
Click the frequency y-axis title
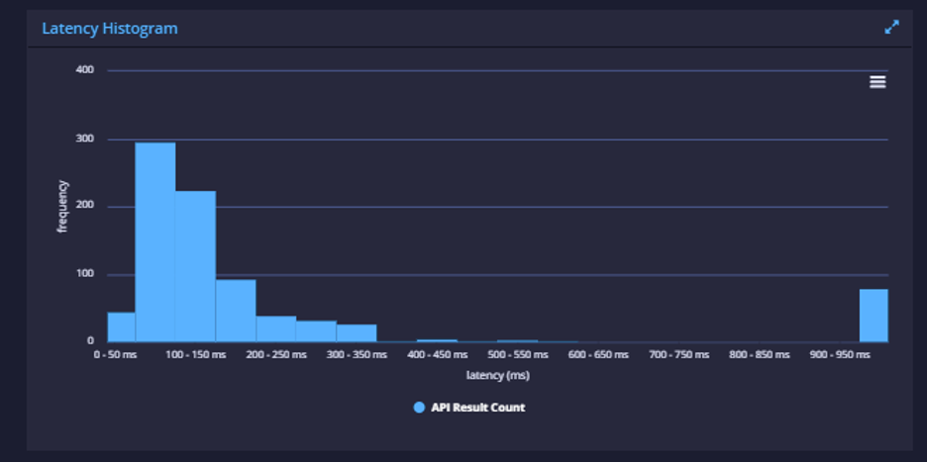pyautogui.click(x=62, y=206)
